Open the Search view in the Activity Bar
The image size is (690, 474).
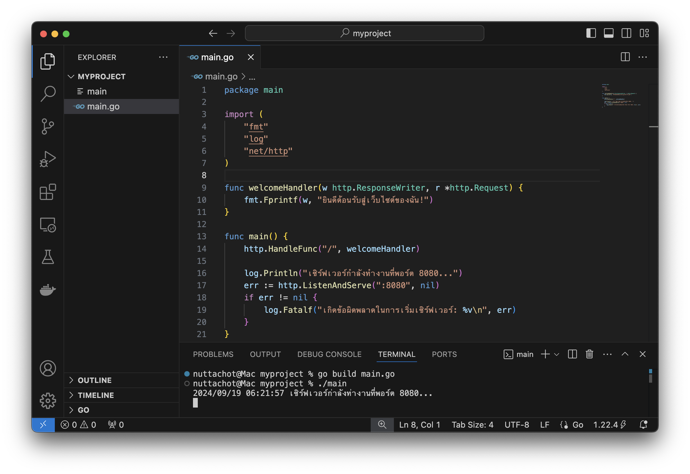tap(47, 94)
